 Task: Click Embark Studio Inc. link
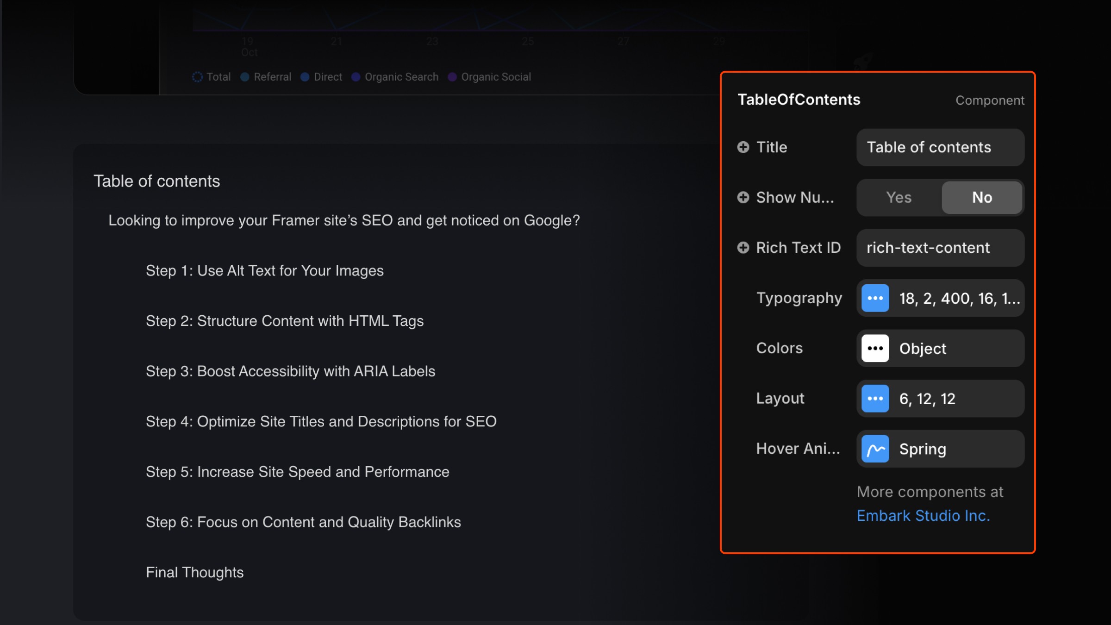pyautogui.click(x=924, y=515)
